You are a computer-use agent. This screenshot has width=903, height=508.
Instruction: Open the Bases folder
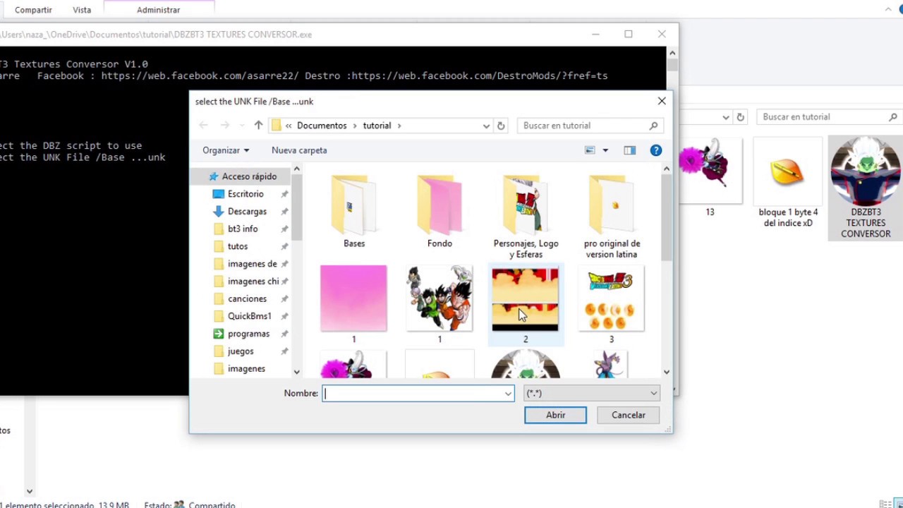(x=353, y=211)
